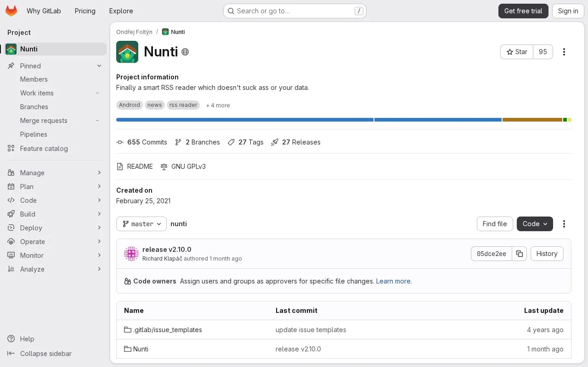Click the Get free trial button
The image size is (588, 367).
click(523, 11)
